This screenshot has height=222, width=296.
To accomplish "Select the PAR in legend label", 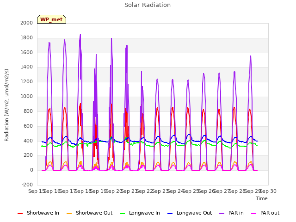I will [236, 213].
